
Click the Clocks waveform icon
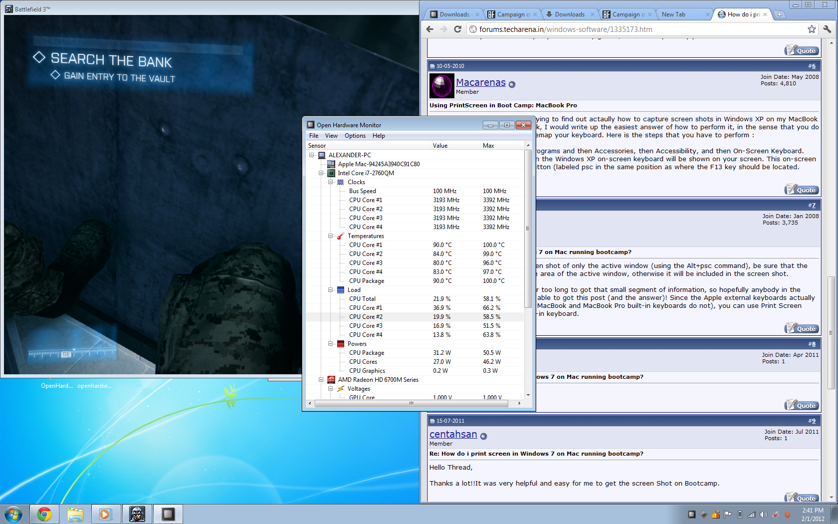click(341, 182)
